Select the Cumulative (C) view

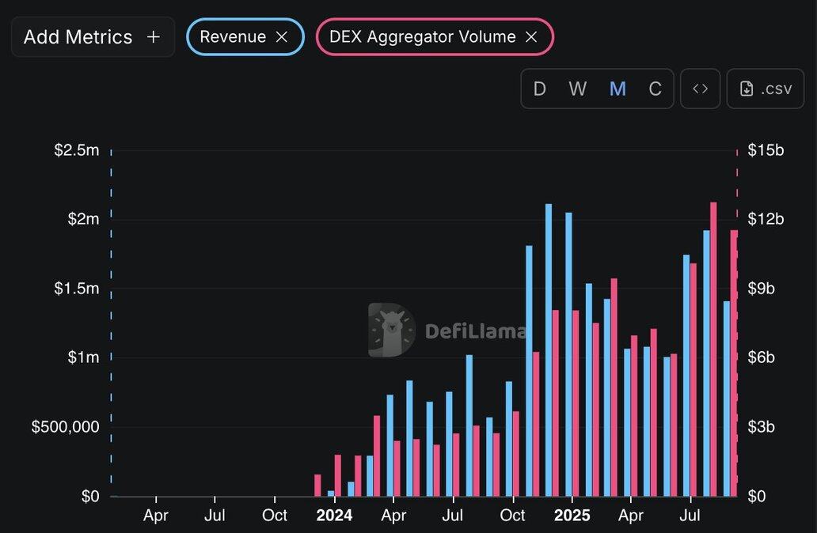tap(655, 89)
